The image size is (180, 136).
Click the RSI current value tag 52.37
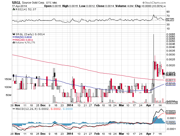(169, 20)
